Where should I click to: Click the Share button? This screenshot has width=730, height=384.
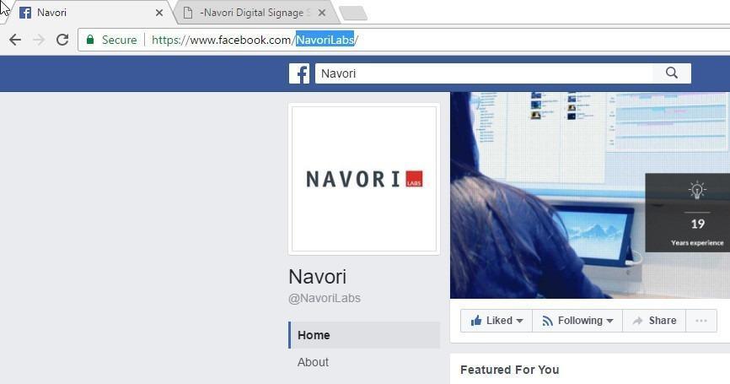654,321
